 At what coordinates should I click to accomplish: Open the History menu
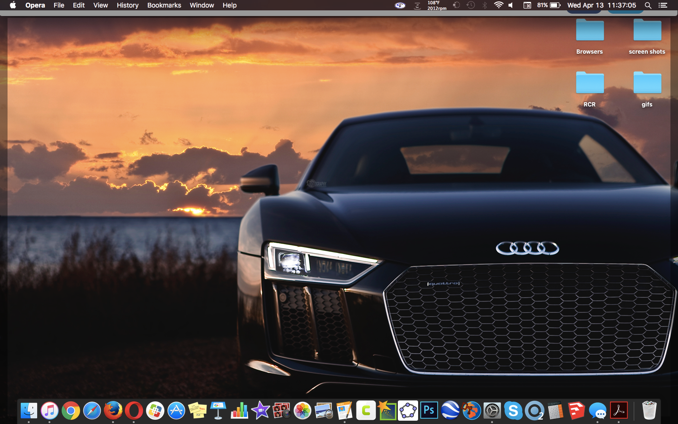[x=128, y=5]
